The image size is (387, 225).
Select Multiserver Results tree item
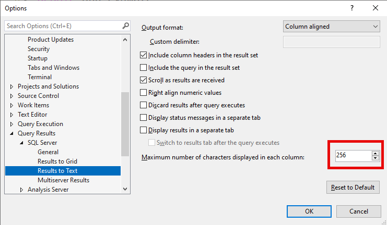coord(63,180)
